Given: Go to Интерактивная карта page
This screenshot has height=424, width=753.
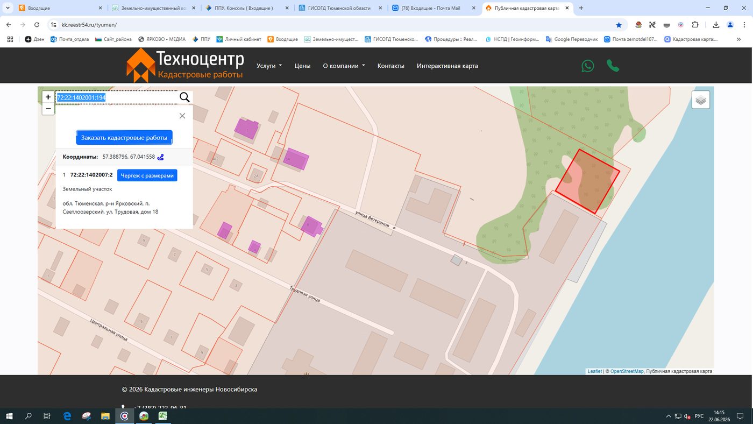Looking at the screenshot, I should [447, 66].
